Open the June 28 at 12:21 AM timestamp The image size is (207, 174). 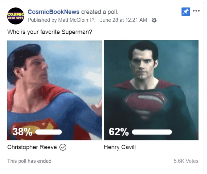pyautogui.click(x=123, y=20)
